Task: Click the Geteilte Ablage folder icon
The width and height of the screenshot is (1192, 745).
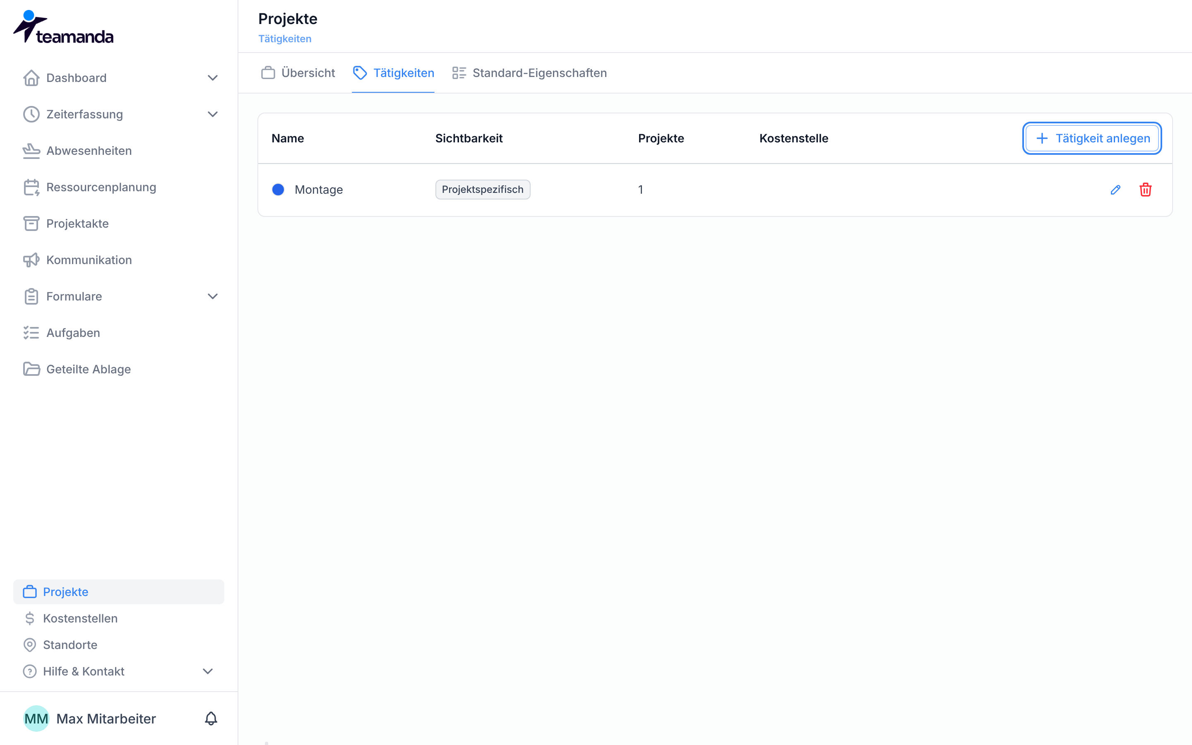Action: click(x=31, y=370)
